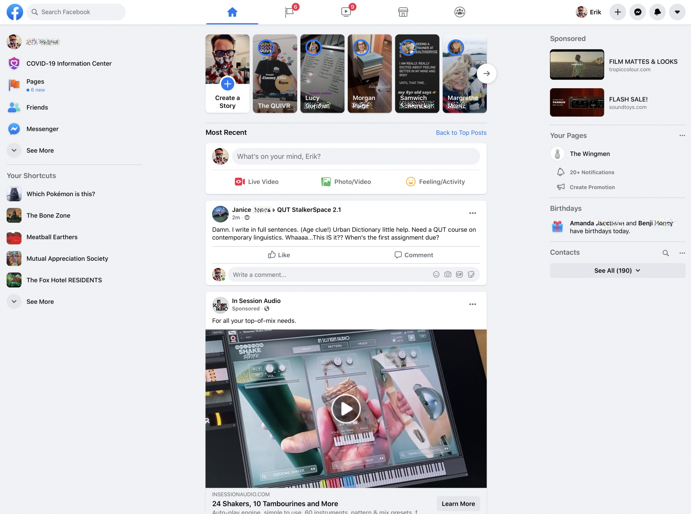Open In Session Audio page link
691x514 pixels.
coord(256,301)
